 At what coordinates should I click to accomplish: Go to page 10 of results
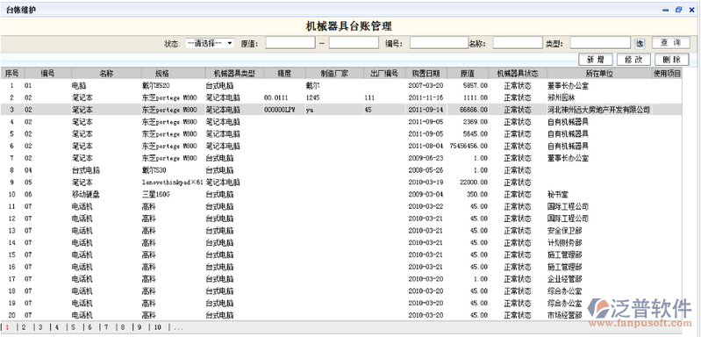tap(157, 327)
